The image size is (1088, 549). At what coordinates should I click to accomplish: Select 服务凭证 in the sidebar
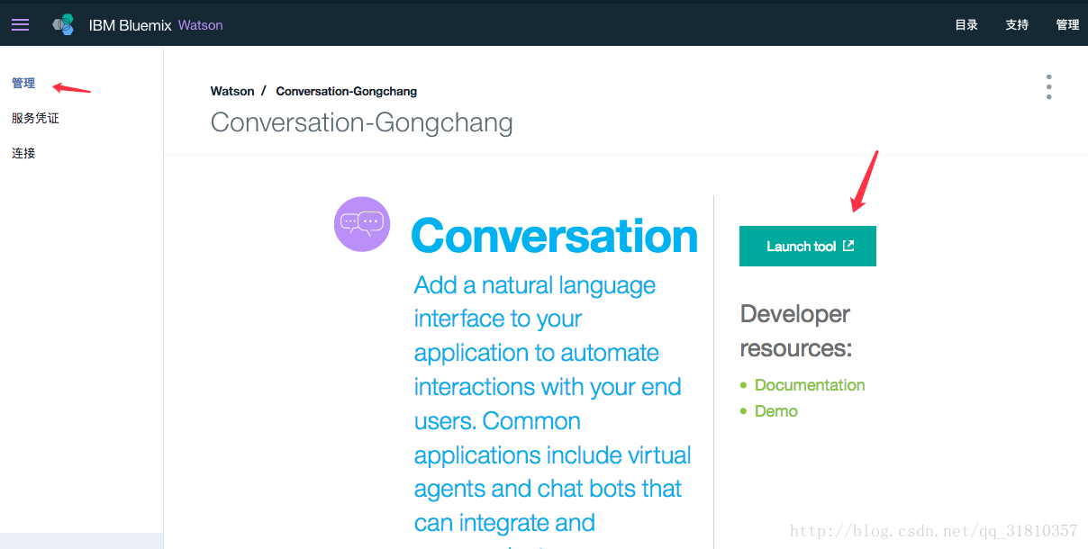(x=35, y=118)
